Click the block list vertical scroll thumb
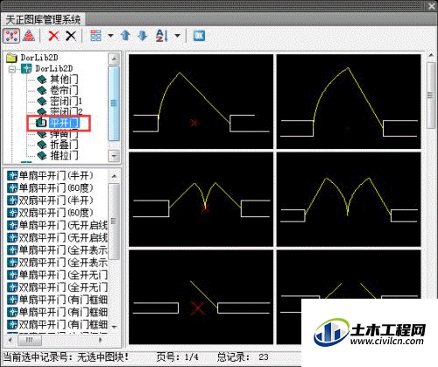Viewport: 438px width, 367px height. (x=114, y=222)
